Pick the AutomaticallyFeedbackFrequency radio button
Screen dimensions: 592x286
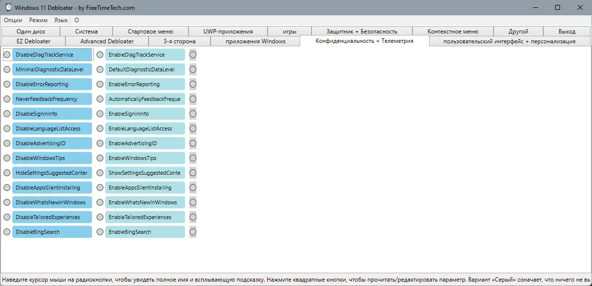(100, 99)
